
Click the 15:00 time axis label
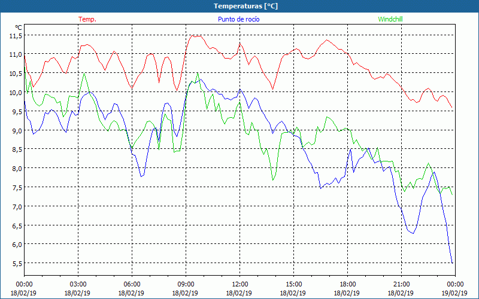(293, 285)
